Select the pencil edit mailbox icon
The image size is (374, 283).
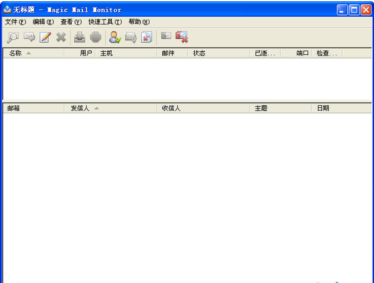point(45,37)
